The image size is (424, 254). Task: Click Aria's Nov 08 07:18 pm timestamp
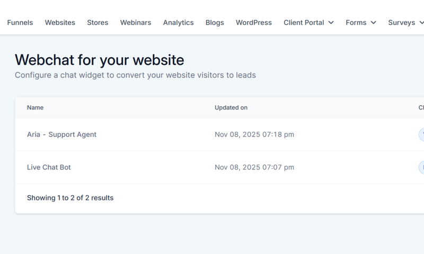(x=254, y=134)
